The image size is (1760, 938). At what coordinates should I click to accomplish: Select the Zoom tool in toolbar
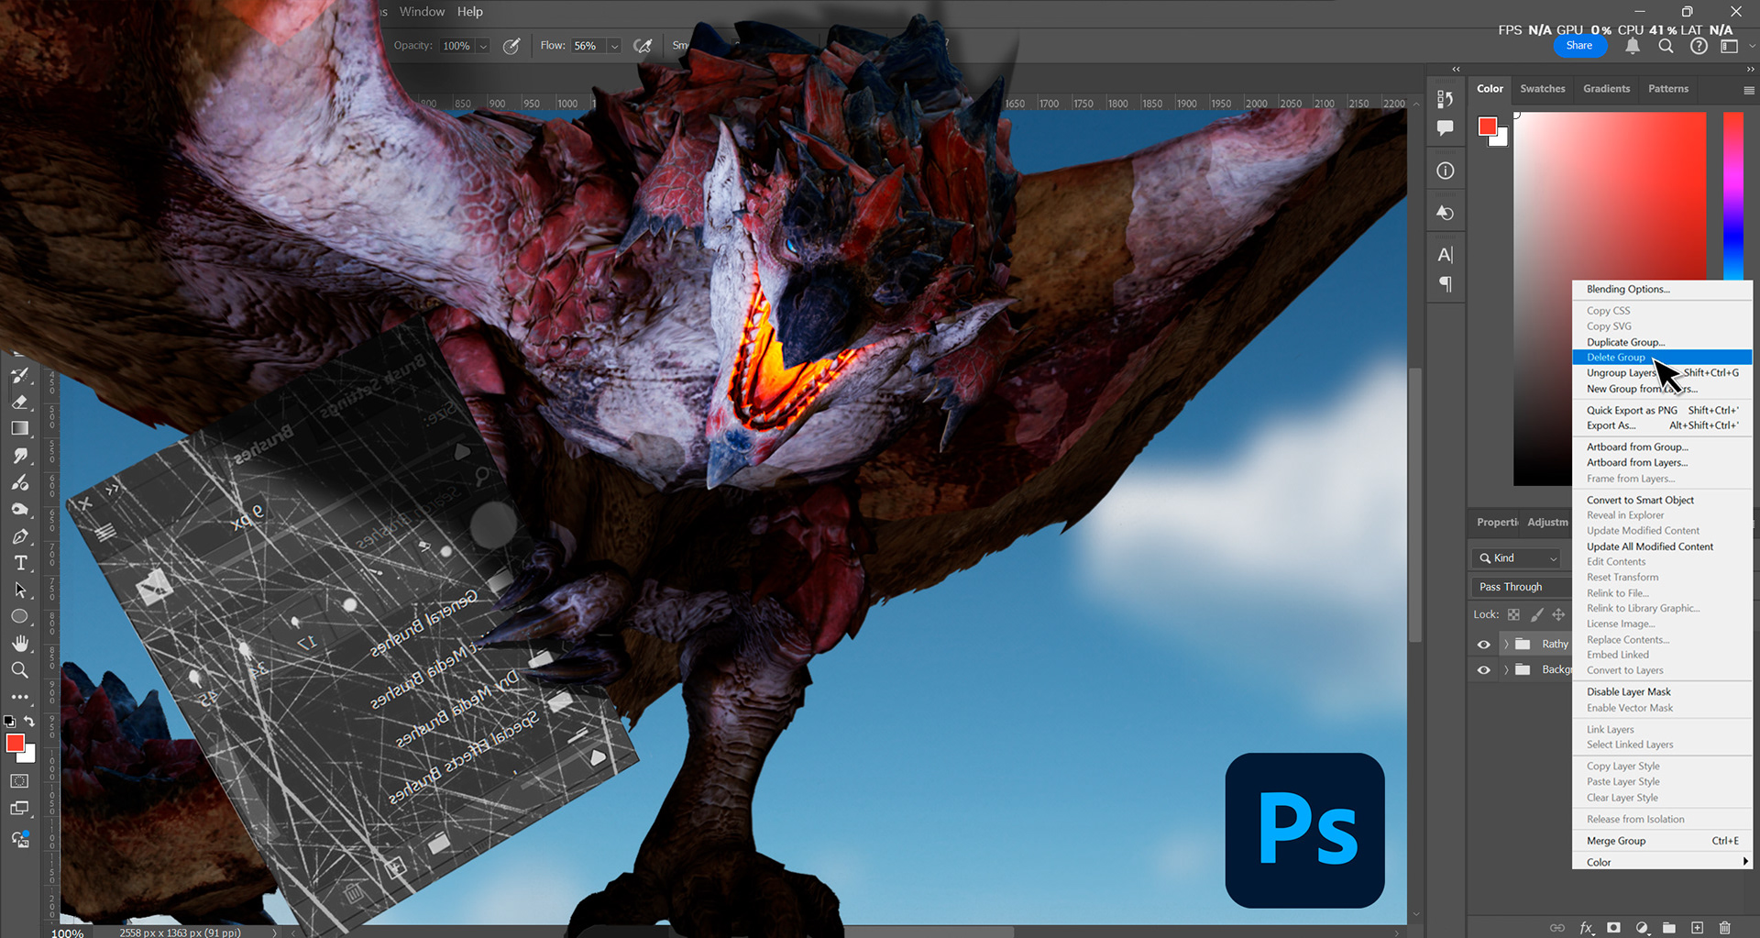point(20,670)
